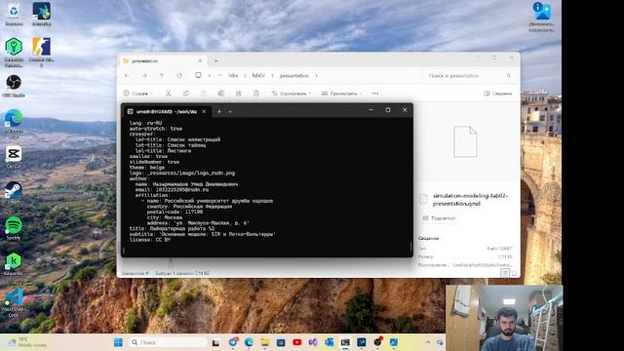Click 'presentation' in the address bar breadcrumb
Viewport: 624px width, 351px height.
[x=294, y=75]
